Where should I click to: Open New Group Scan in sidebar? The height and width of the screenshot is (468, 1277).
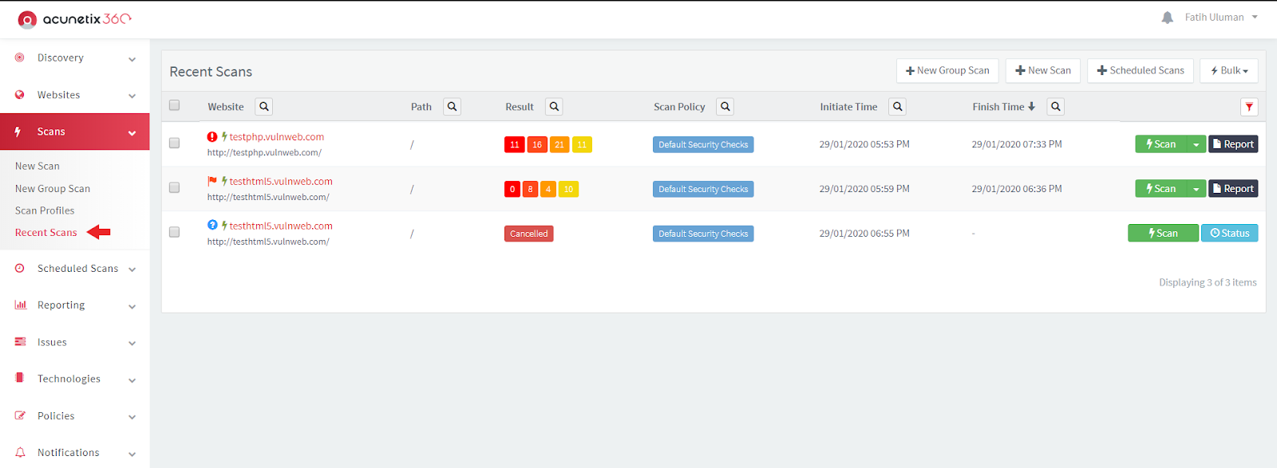coord(53,189)
